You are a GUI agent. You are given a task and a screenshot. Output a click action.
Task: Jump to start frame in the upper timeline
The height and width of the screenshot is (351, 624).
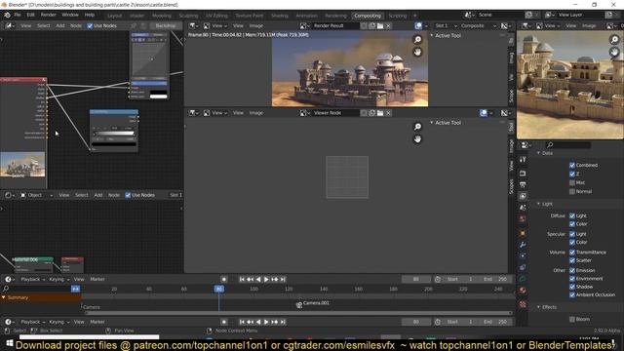(242, 280)
